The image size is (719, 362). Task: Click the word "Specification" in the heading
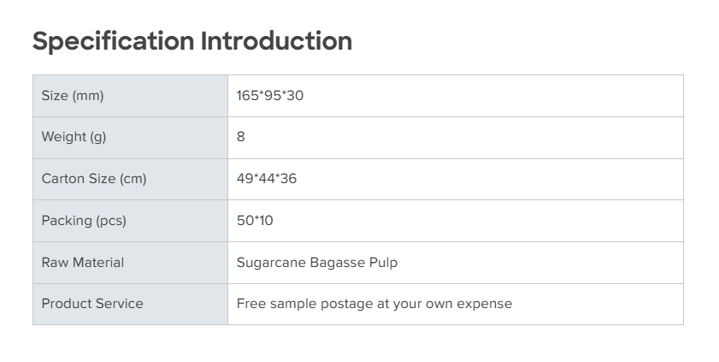113,41
